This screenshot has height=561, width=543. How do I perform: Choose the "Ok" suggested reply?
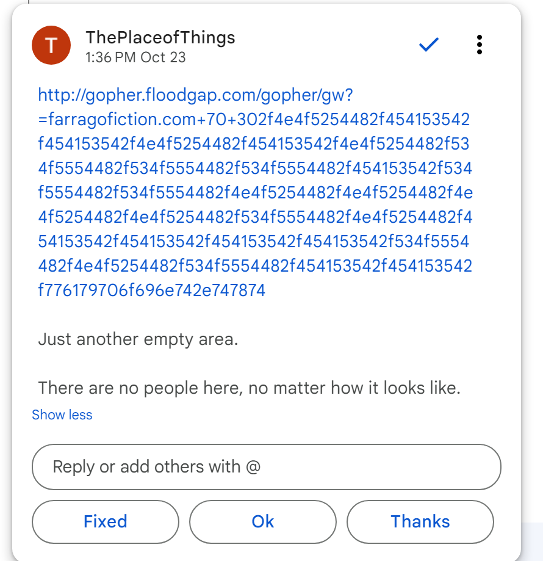263,521
